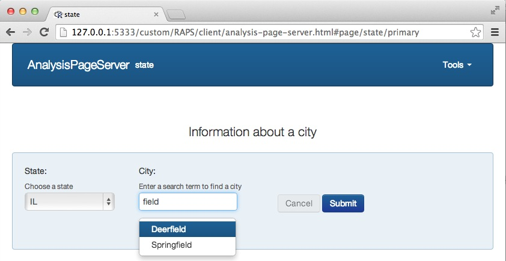Bookmark this page with the star icon

pyautogui.click(x=475, y=32)
